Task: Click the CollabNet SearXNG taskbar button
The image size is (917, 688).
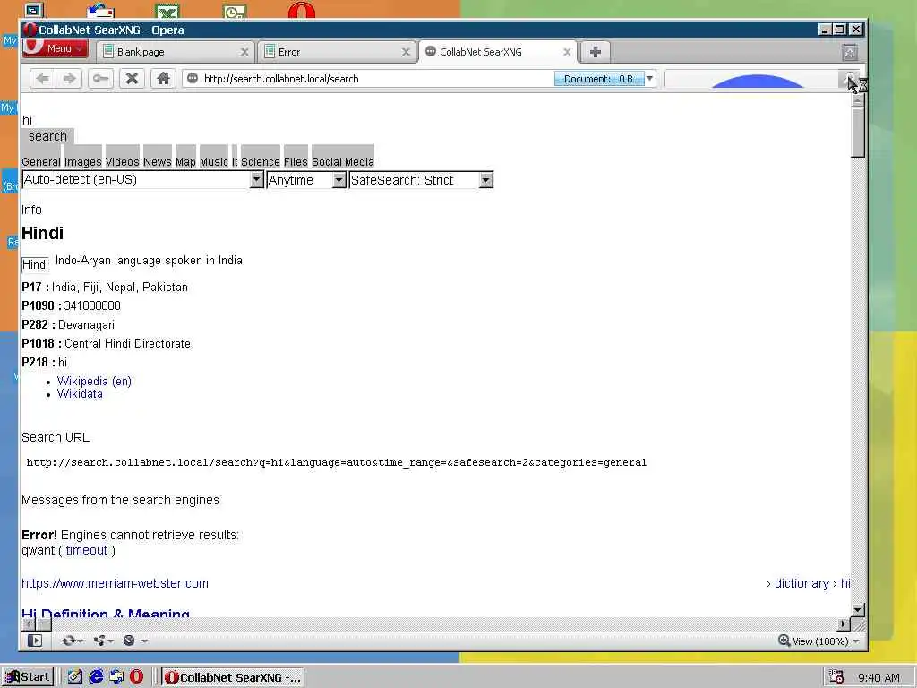Action: point(232,677)
